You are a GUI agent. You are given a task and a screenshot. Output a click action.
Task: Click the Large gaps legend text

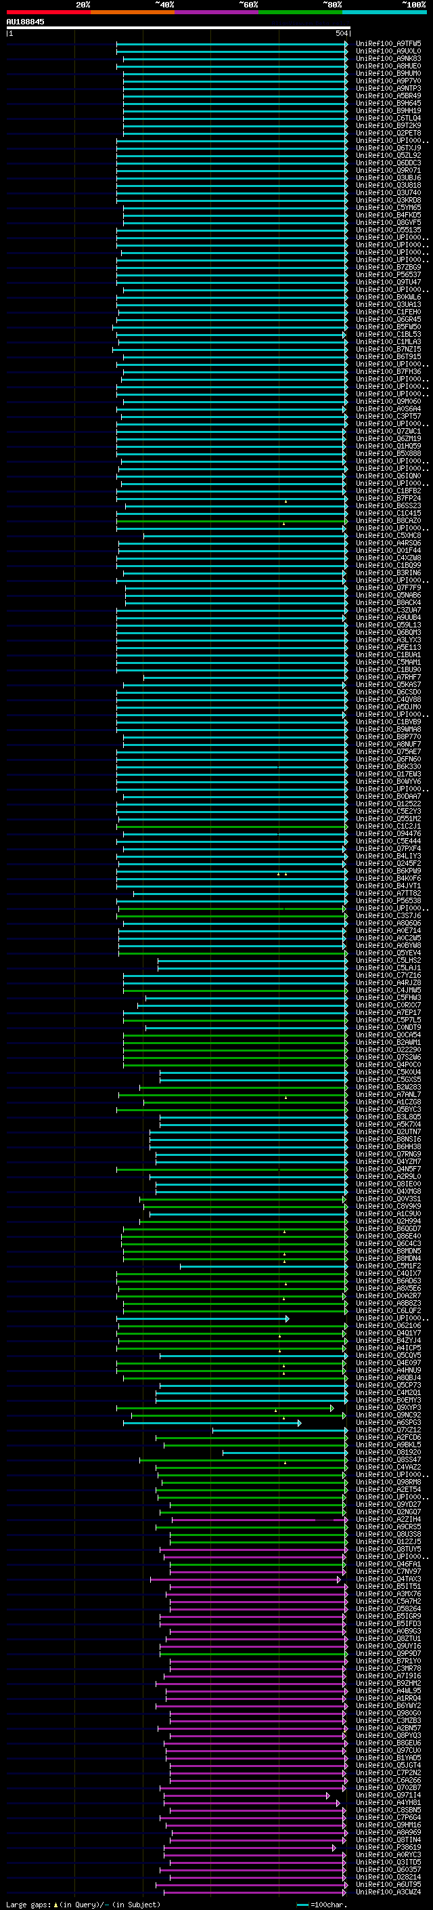point(83,1905)
